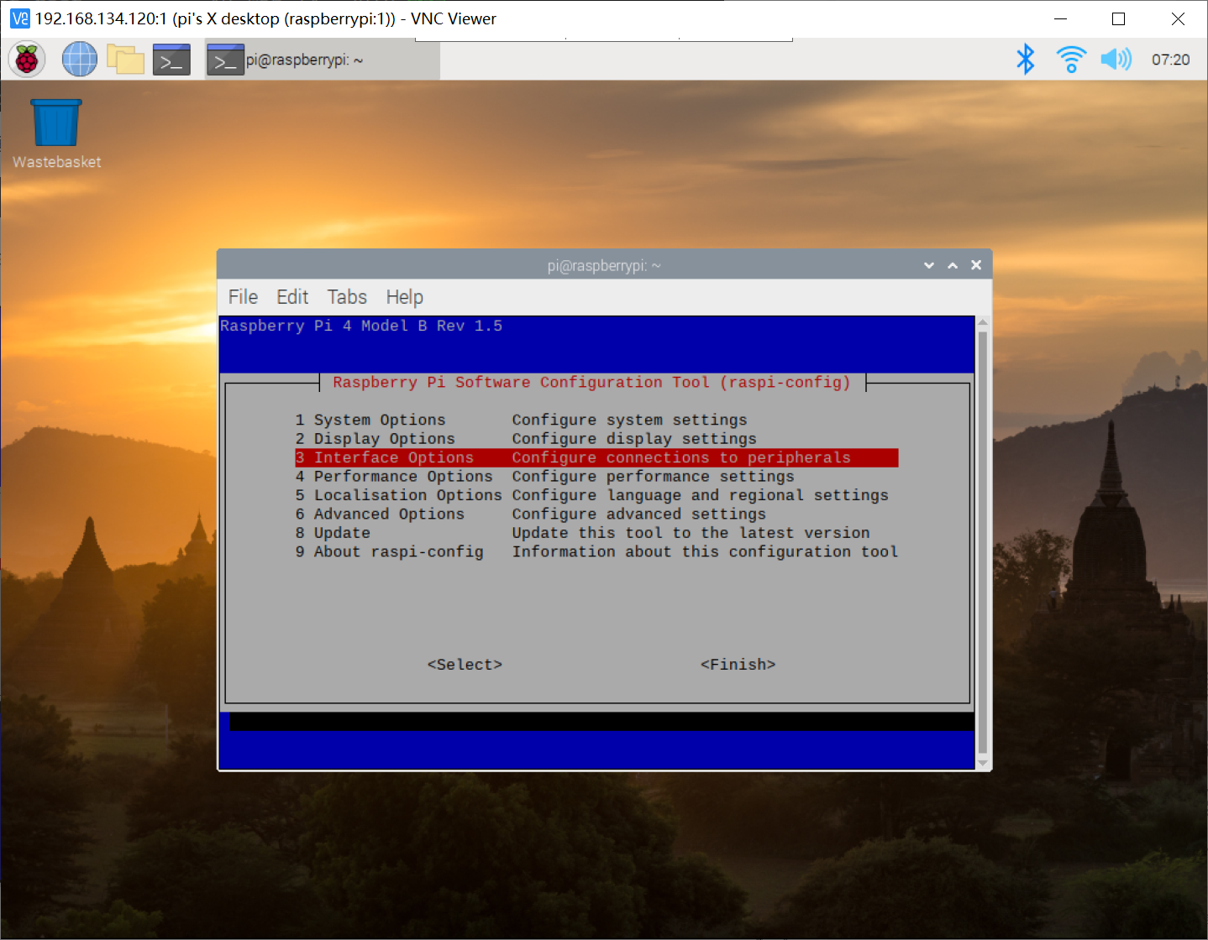Image resolution: width=1208 pixels, height=940 pixels.
Task: Open the terminal Edit menu
Action: (292, 297)
